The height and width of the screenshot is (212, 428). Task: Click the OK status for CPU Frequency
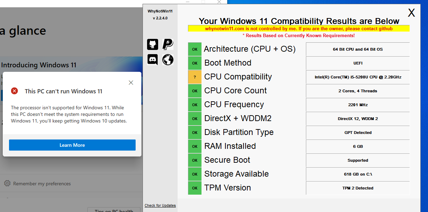(195, 105)
